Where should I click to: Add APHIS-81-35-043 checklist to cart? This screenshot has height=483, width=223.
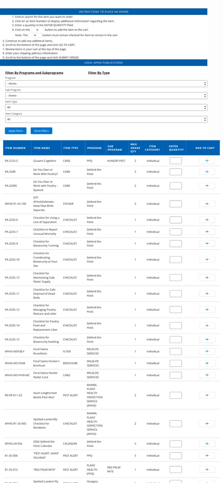[207, 423]
